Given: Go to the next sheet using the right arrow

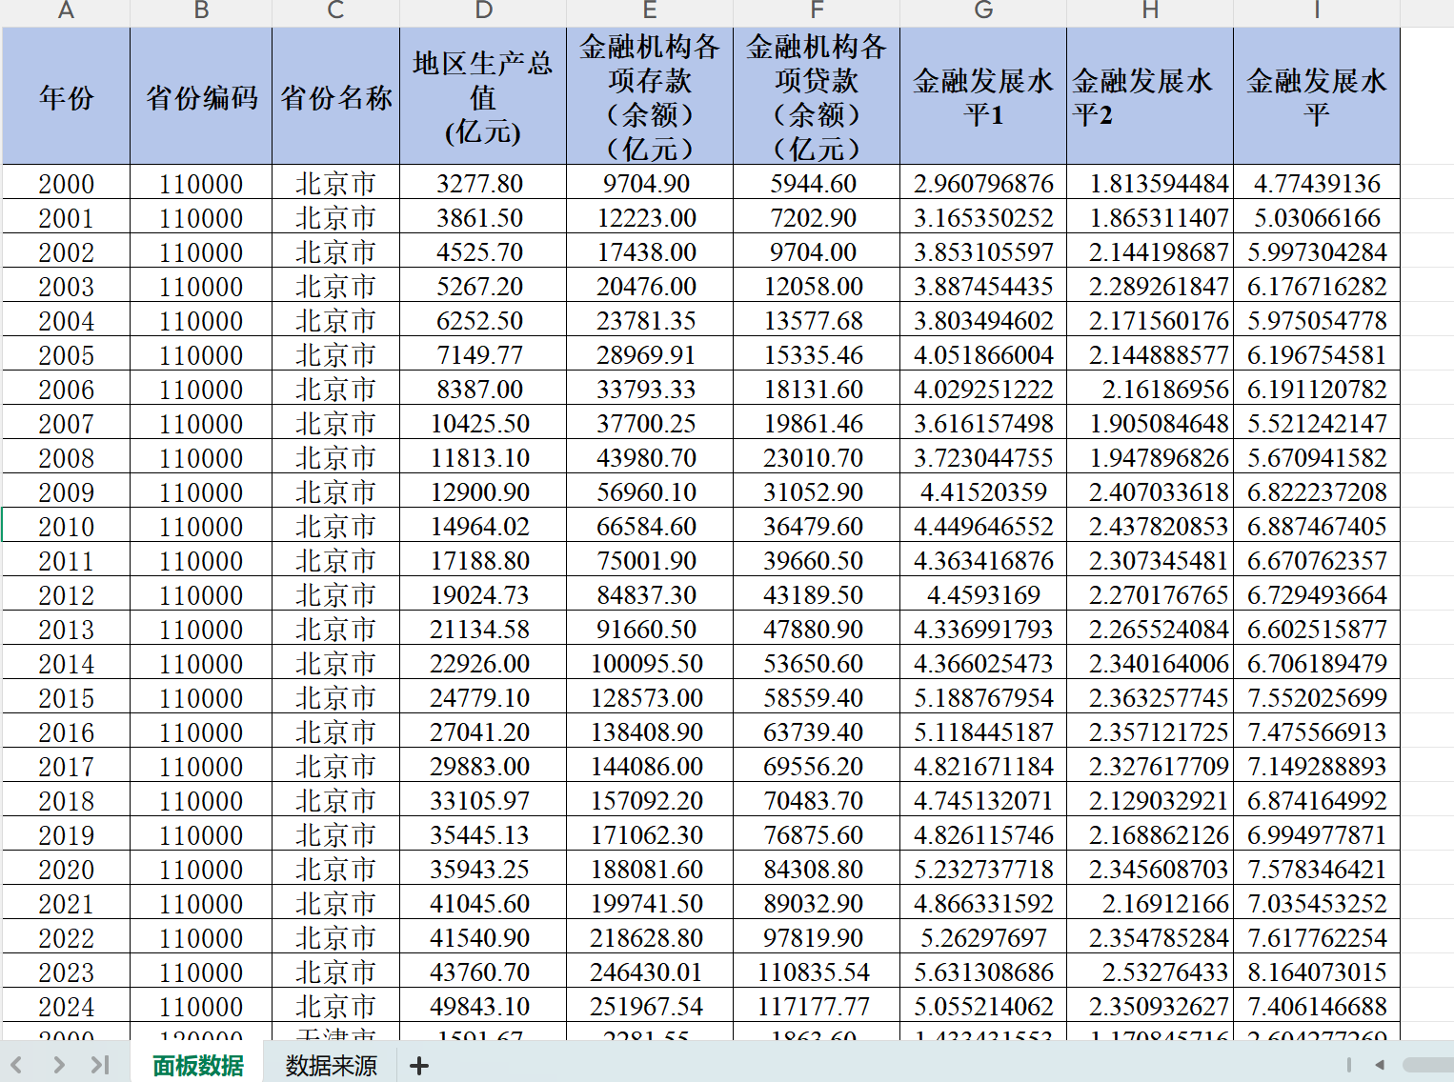Looking at the screenshot, I should pos(59,1064).
